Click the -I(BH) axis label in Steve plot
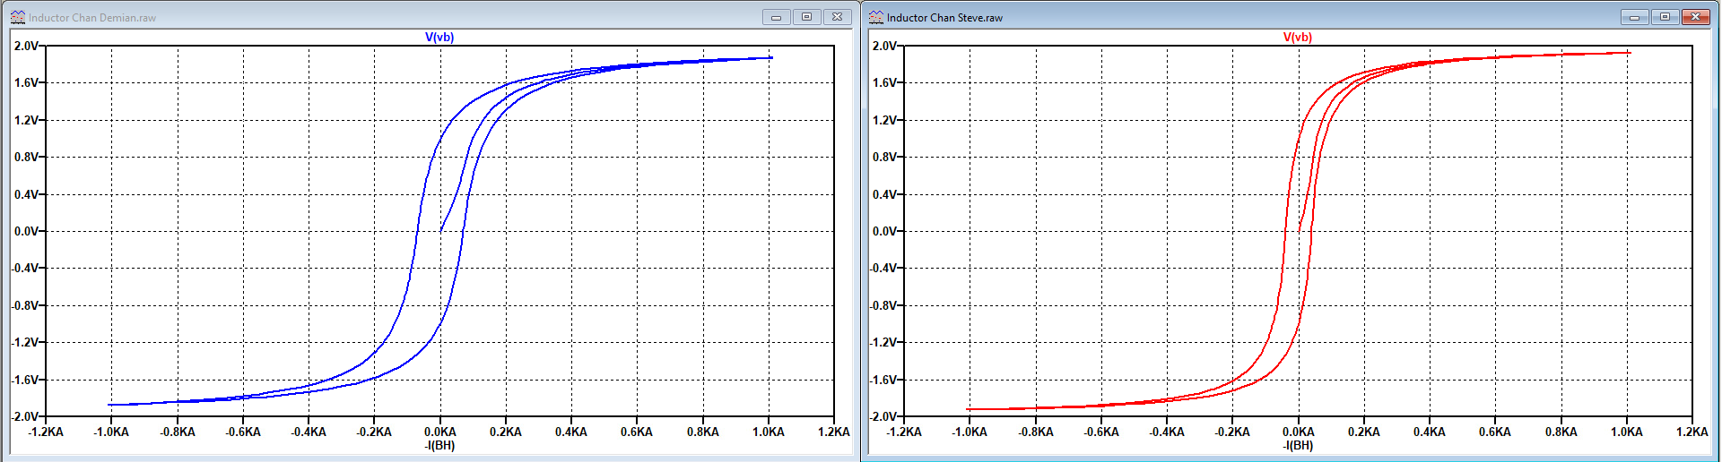 (x=1298, y=445)
